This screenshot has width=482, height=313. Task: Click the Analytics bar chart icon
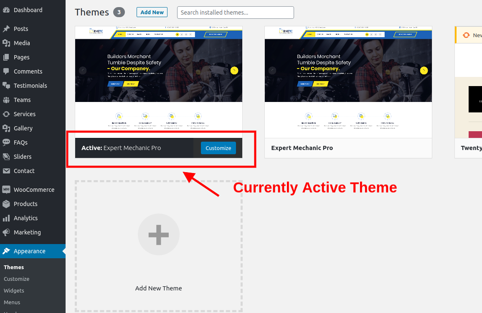point(6,218)
